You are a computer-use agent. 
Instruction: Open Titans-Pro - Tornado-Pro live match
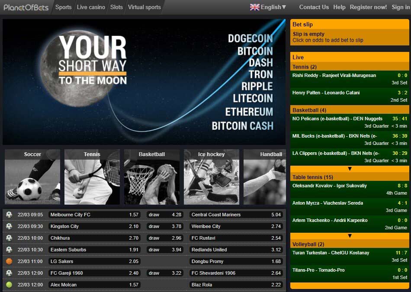[x=350, y=274]
